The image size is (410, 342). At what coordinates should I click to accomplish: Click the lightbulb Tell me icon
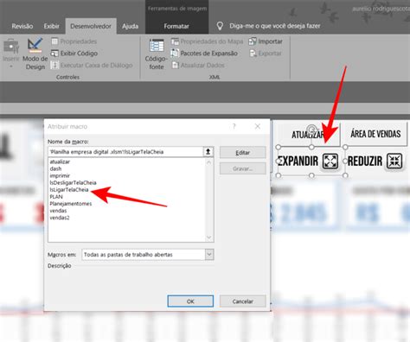[220, 26]
